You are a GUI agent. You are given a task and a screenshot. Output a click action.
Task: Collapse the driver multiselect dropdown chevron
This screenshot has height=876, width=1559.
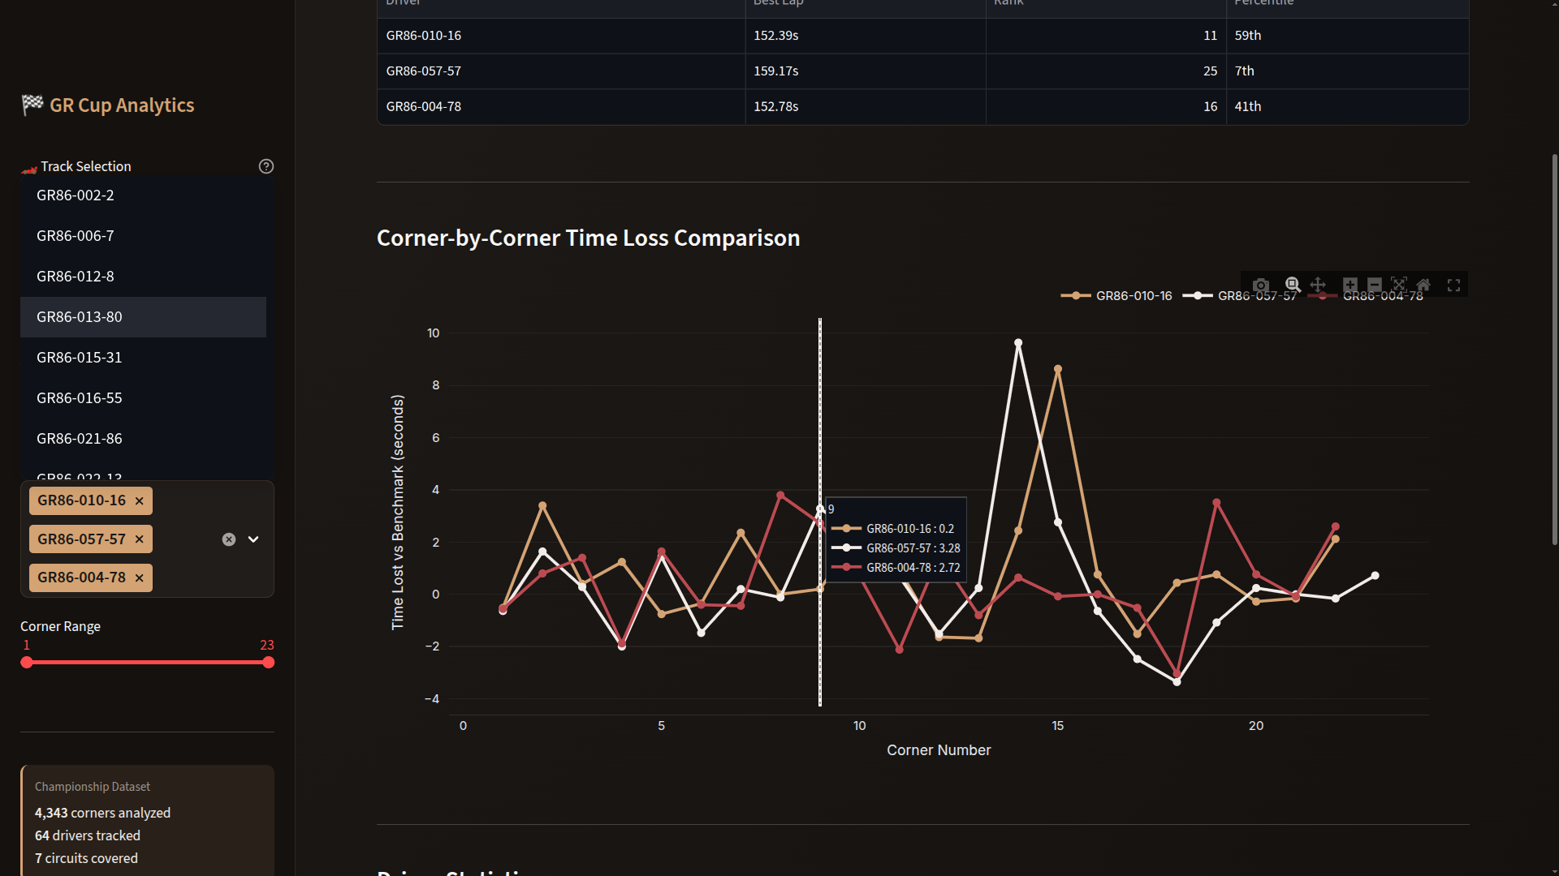[x=253, y=539]
